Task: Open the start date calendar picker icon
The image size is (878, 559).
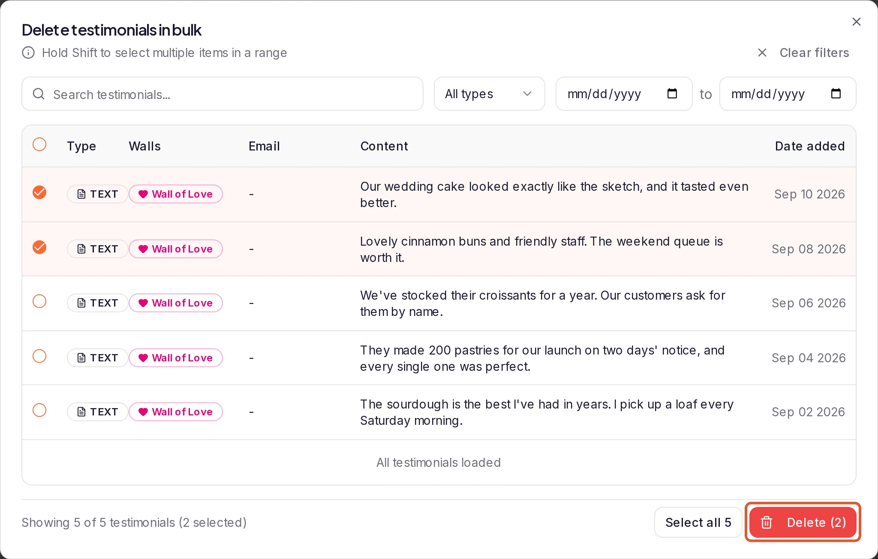Action: pos(672,93)
